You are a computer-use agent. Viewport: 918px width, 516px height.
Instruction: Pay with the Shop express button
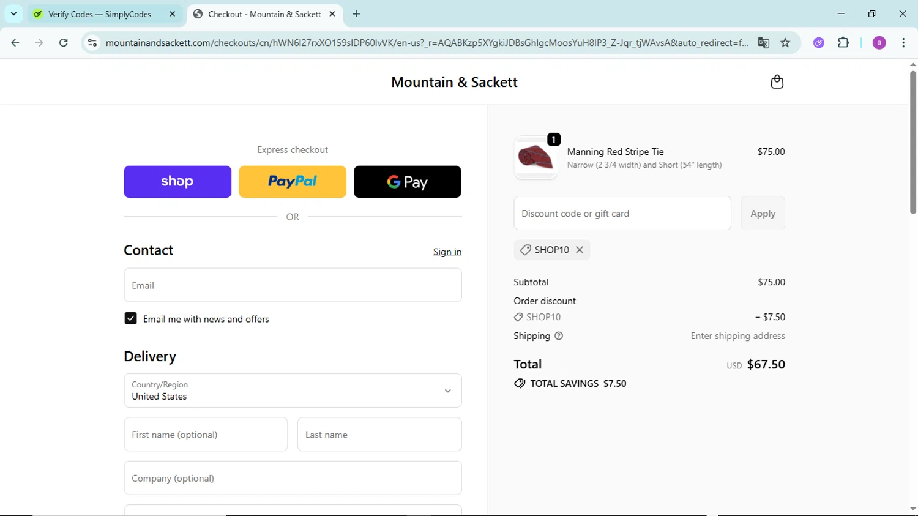(x=177, y=182)
